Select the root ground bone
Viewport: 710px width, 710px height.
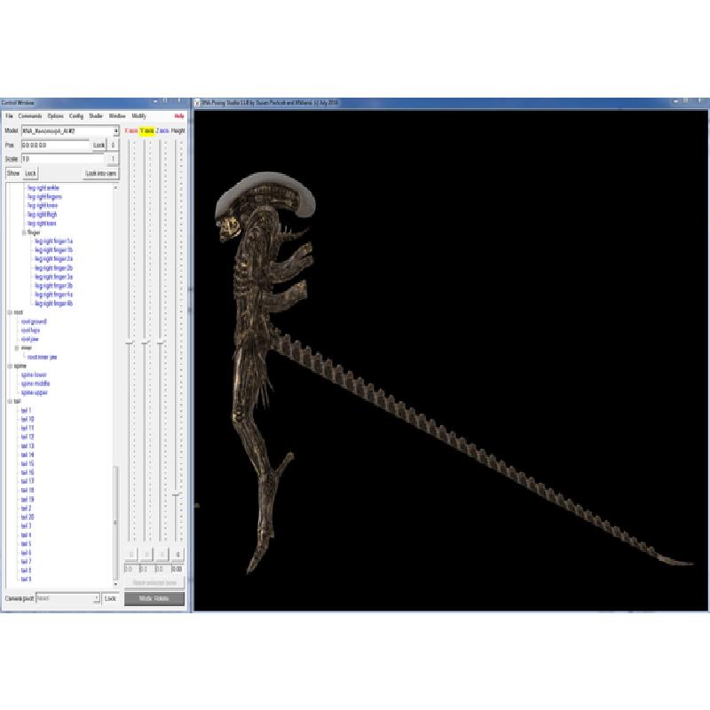(x=34, y=321)
